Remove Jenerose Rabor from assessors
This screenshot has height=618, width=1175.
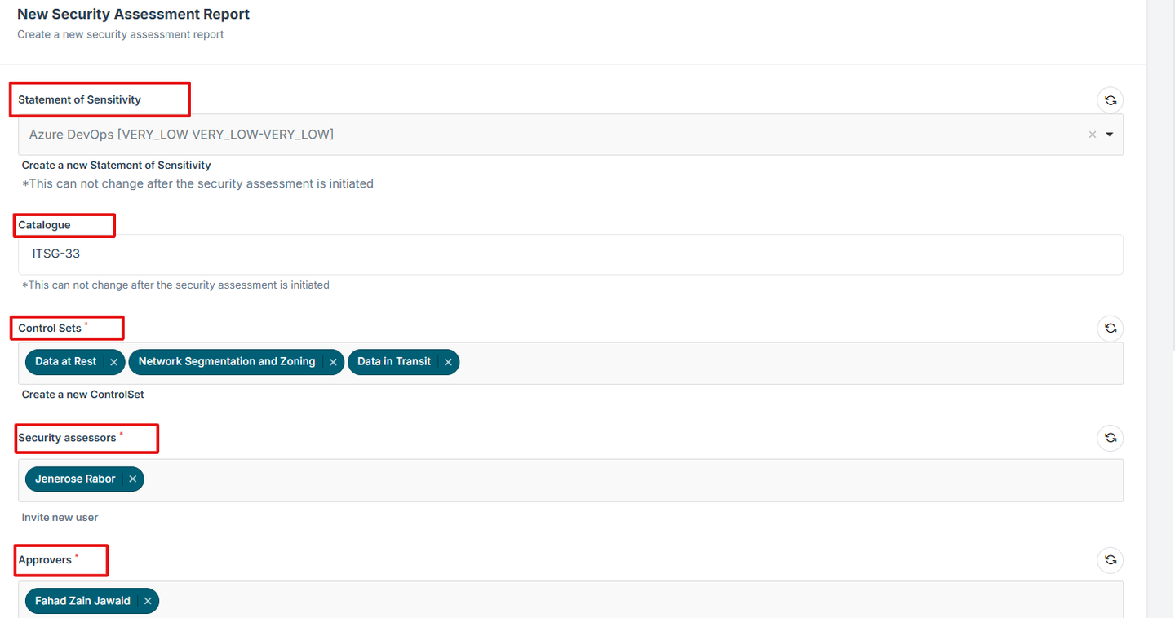point(133,479)
